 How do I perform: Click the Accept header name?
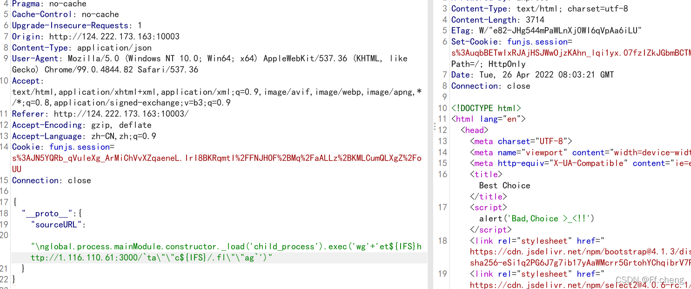[26, 81]
